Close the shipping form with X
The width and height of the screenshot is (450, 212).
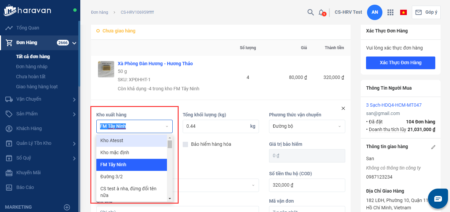tap(343, 108)
